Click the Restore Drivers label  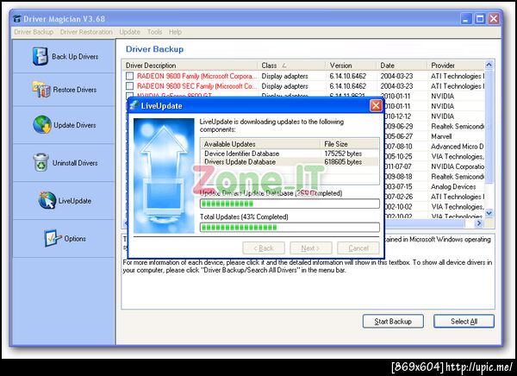point(75,90)
